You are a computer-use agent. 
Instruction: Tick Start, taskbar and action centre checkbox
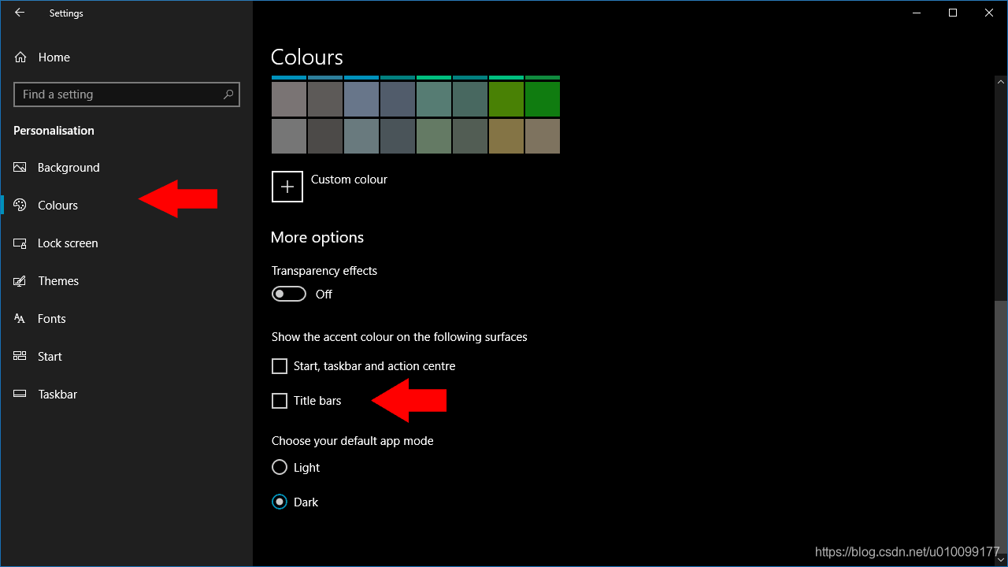pos(280,366)
